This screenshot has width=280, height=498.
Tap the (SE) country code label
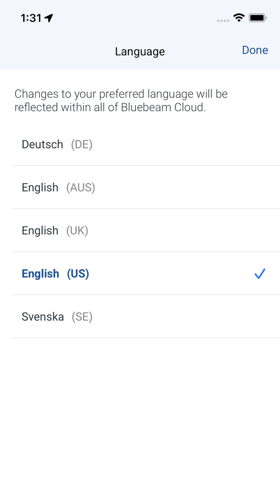point(82,317)
